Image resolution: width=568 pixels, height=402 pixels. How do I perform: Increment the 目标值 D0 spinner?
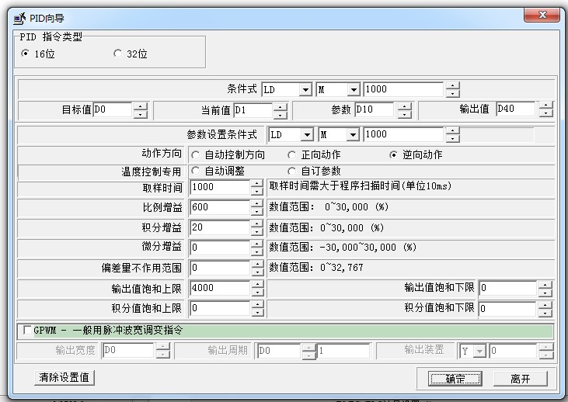140,106
